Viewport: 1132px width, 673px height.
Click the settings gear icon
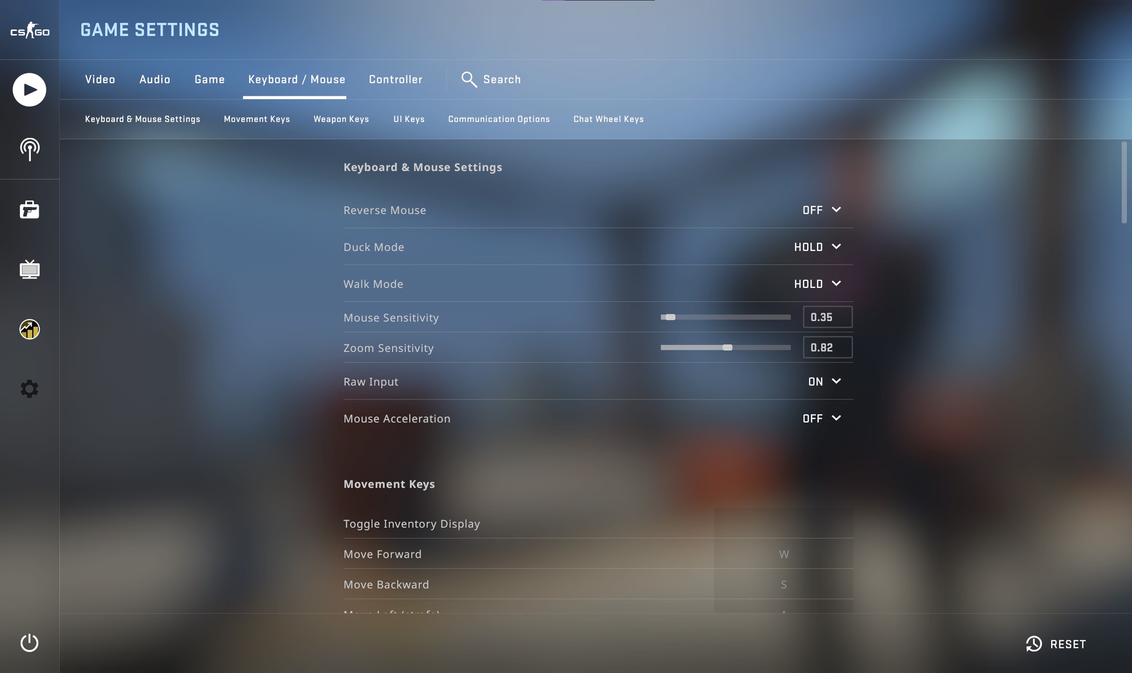pos(29,389)
